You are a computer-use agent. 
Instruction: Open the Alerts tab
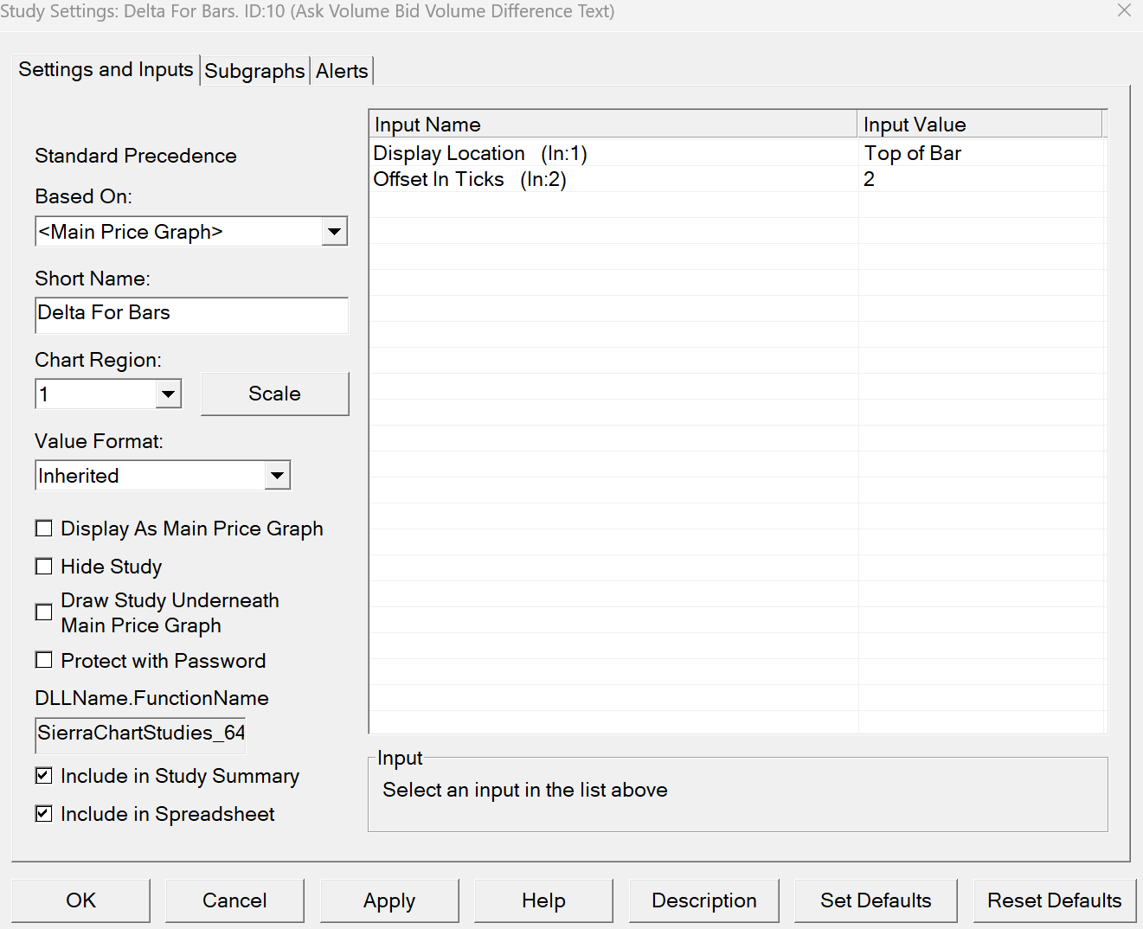pyautogui.click(x=342, y=71)
